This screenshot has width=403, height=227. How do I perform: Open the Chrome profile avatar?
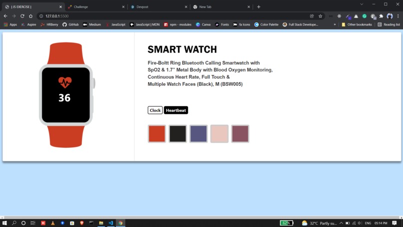[x=389, y=16]
